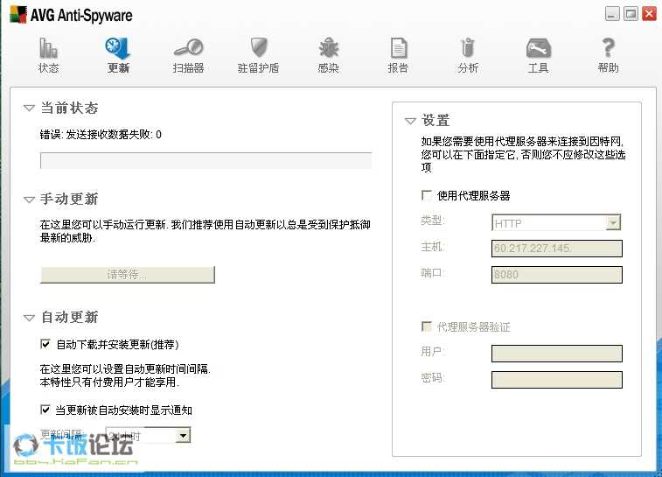This screenshot has width=662, height=477.
Task: Click the 请等待... button
Action: 128,275
